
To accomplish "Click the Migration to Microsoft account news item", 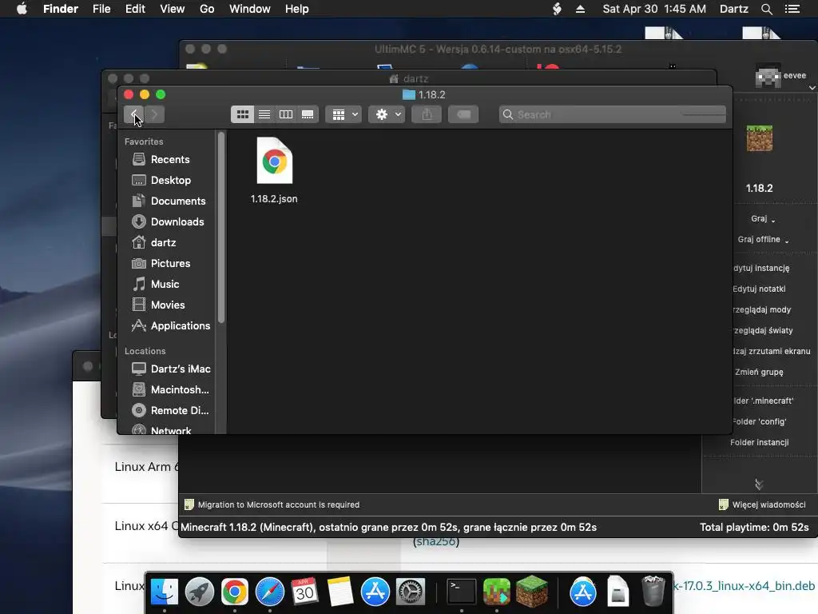I will (272, 505).
